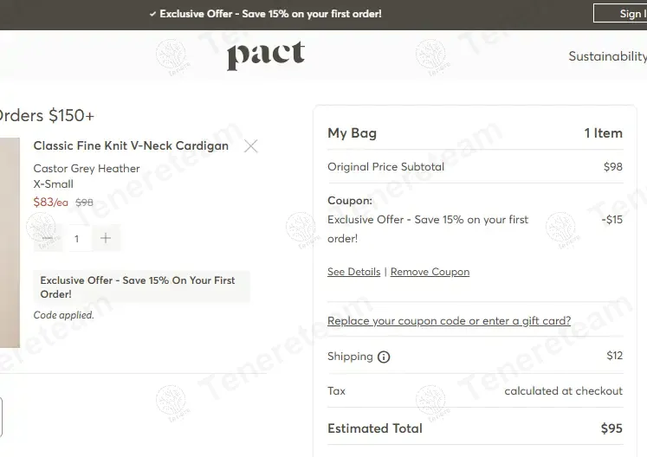Click the checkmark icon in top banner
The height and width of the screenshot is (457, 647).
pyautogui.click(x=152, y=14)
